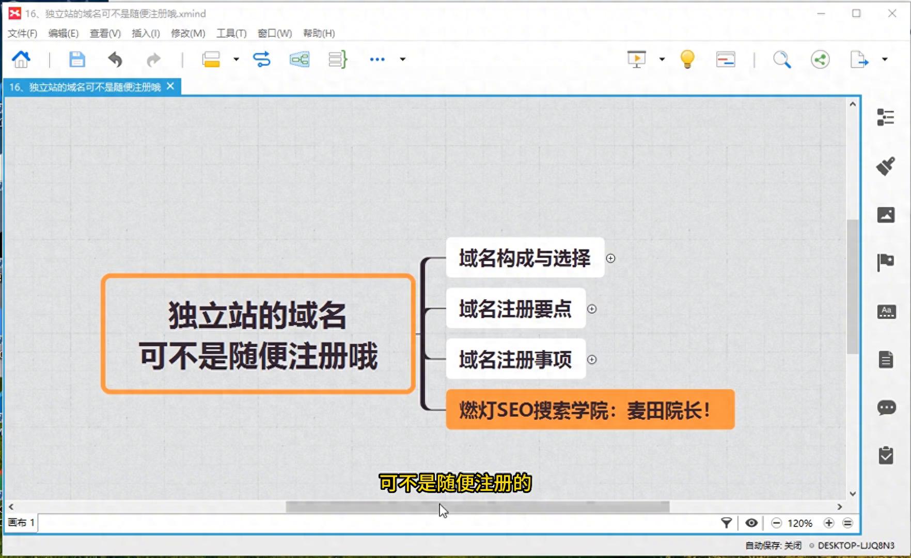Open the Marker flag panel
911x558 pixels.
click(x=887, y=261)
